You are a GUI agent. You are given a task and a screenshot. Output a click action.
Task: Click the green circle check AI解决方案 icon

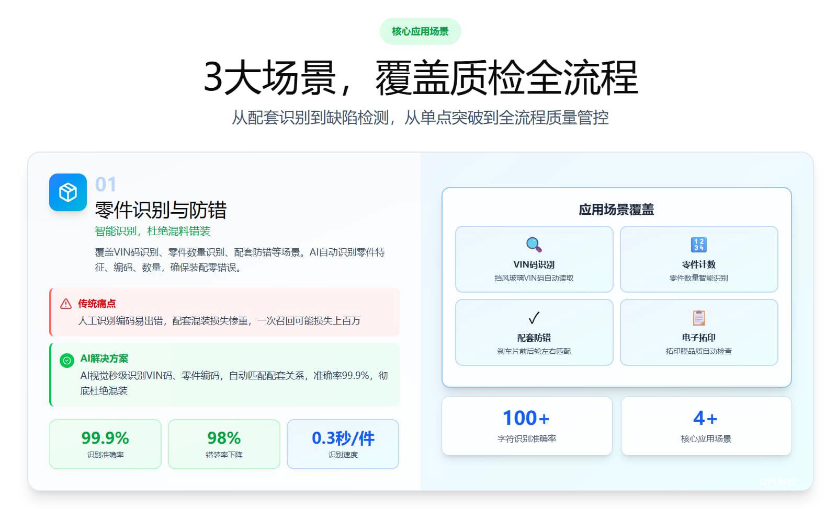pyautogui.click(x=67, y=361)
